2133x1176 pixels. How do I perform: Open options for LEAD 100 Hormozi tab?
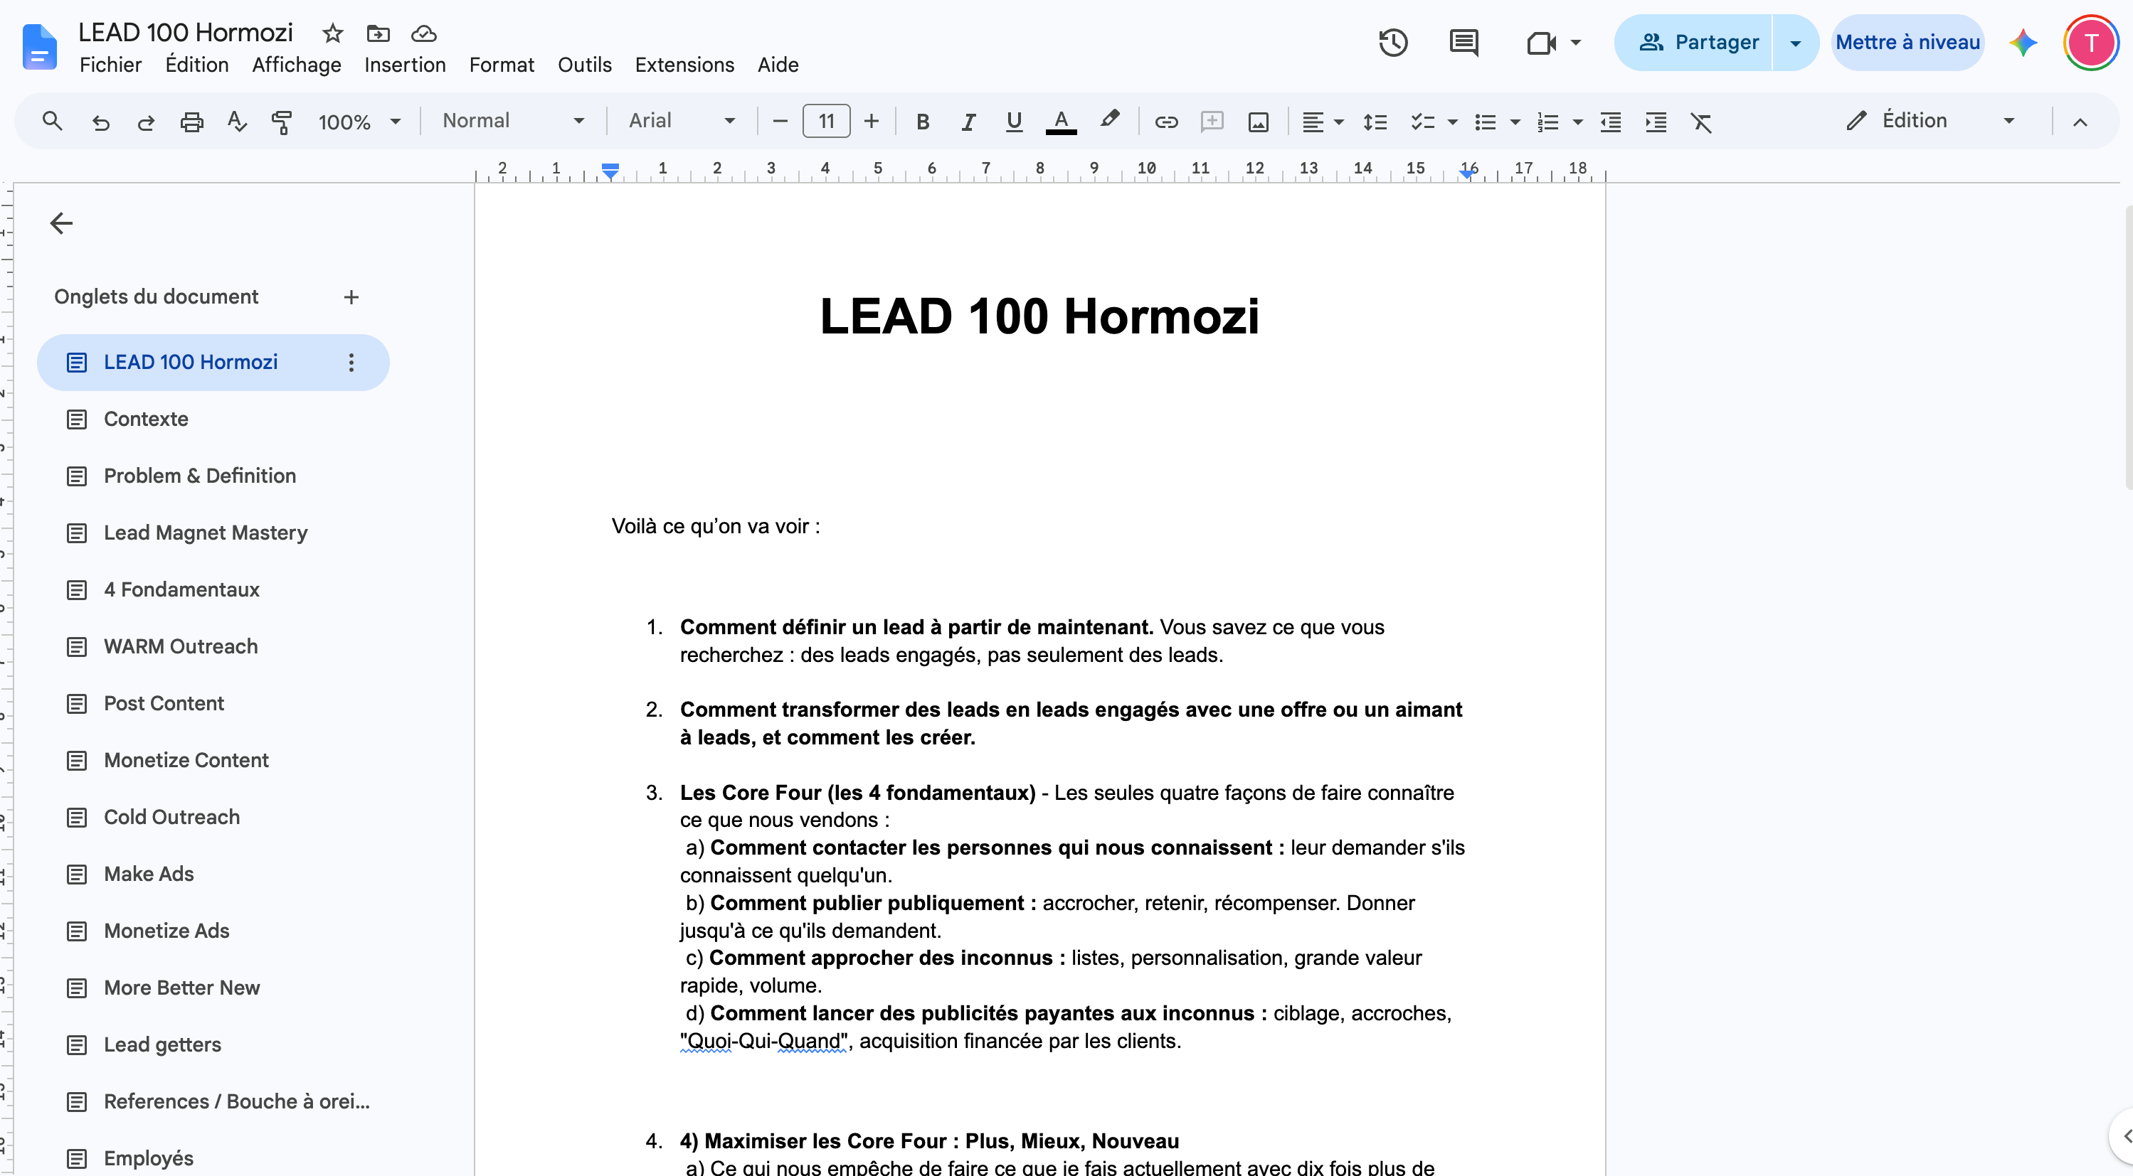click(351, 363)
